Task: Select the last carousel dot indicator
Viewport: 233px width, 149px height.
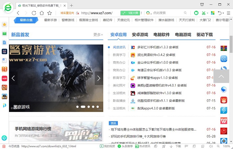Action: coord(98,107)
